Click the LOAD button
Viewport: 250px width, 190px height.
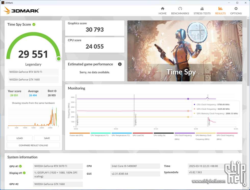click(20, 138)
